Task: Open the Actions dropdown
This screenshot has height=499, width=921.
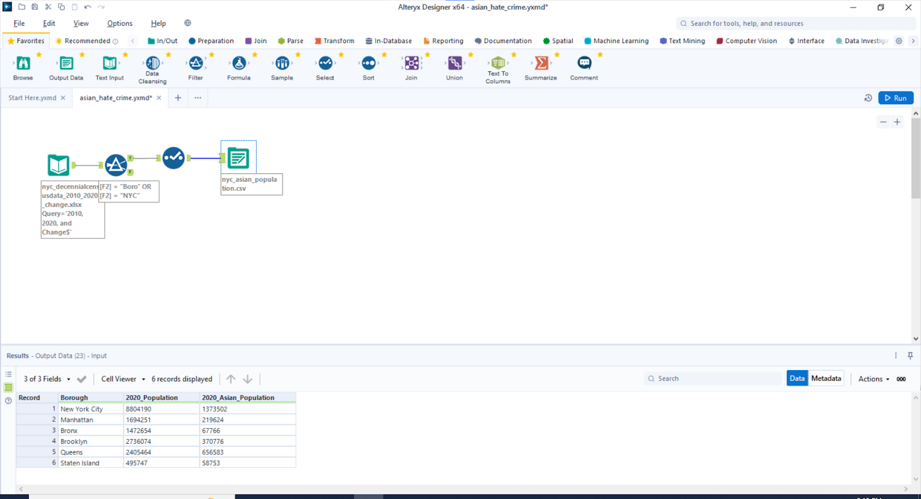Action: coord(874,379)
